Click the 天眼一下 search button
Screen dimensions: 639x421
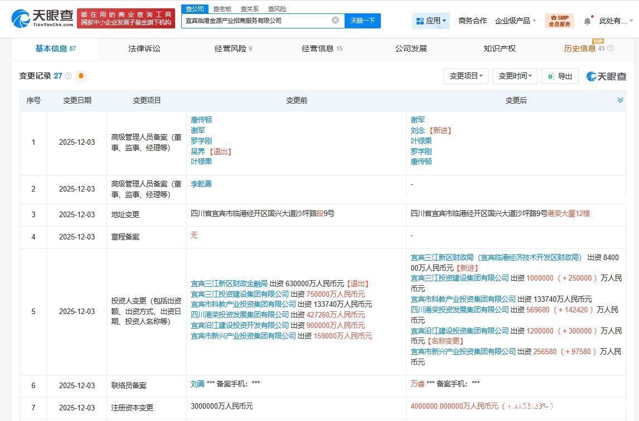362,21
